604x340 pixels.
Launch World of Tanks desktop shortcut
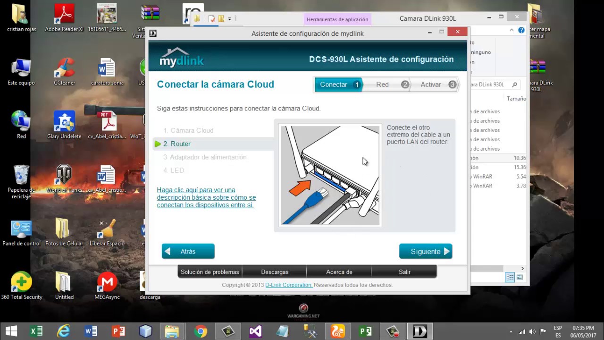click(x=64, y=178)
